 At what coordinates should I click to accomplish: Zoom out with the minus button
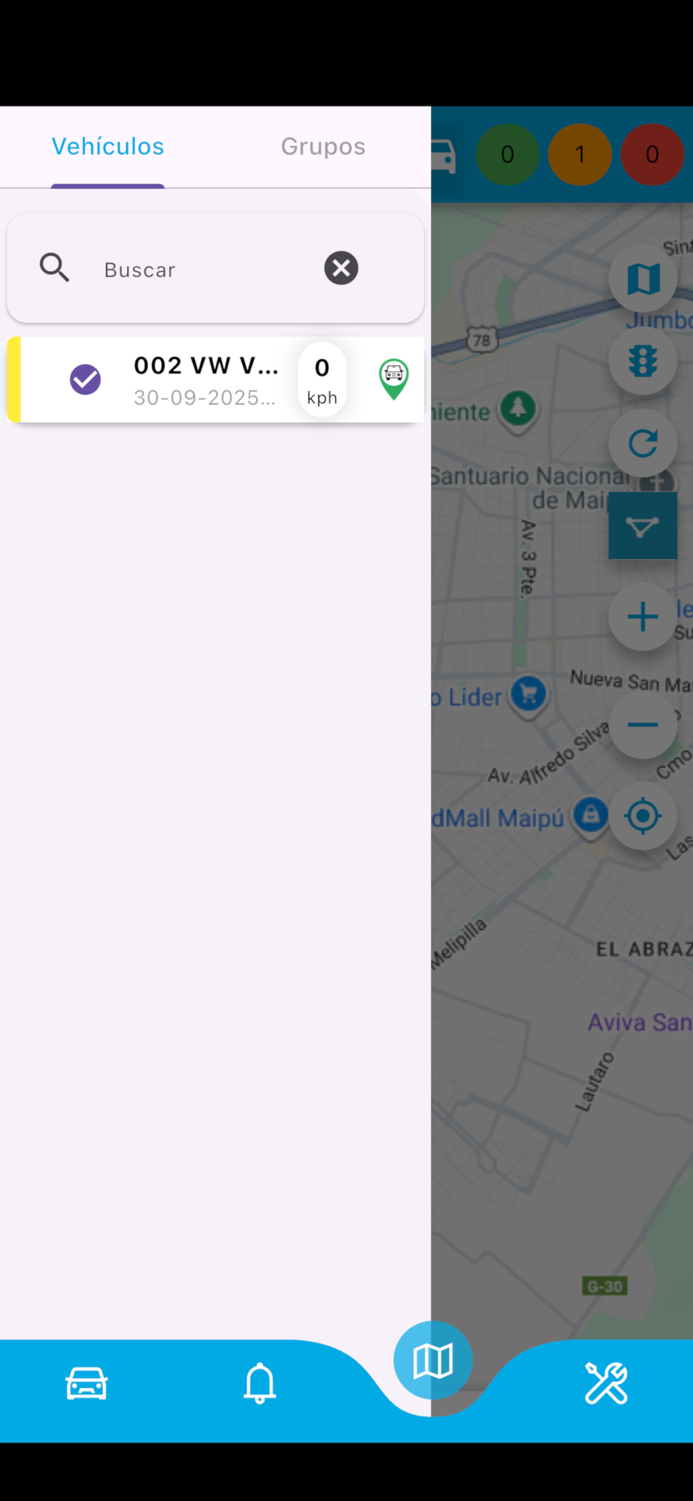coord(643,725)
